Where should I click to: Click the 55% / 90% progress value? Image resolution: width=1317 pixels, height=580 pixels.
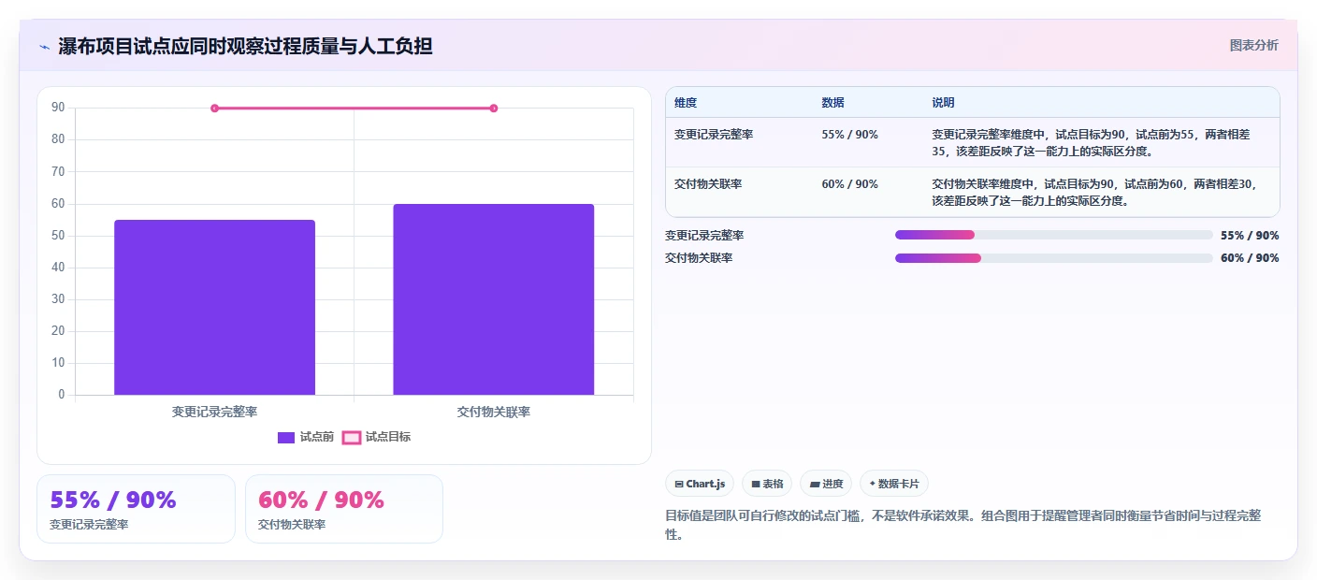(1250, 235)
